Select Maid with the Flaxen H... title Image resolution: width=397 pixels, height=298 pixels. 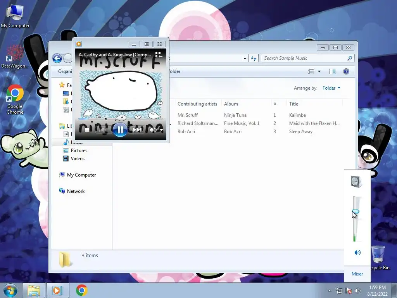point(314,123)
